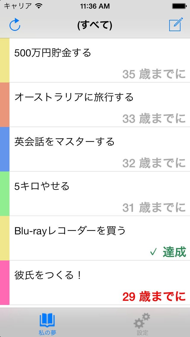The height and width of the screenshot is (337, 190).
Task: Switch to the 設定 settings tab
Action: point(142,324)
